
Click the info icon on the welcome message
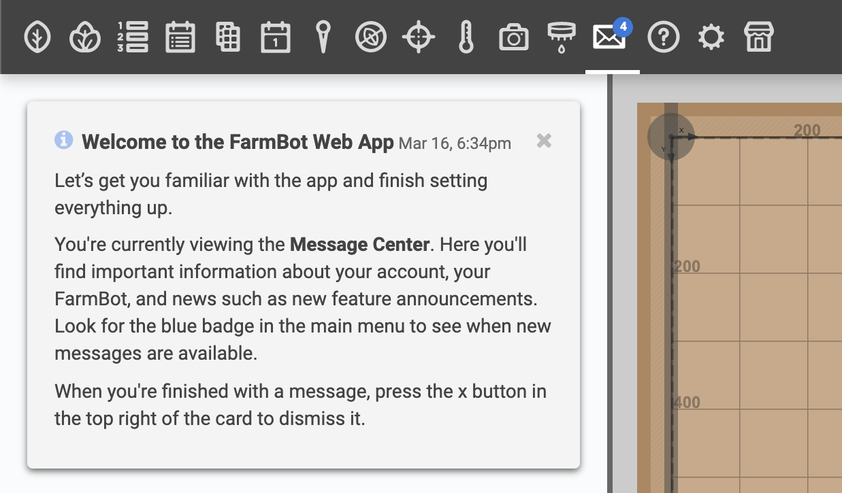[x=65, y=141]
